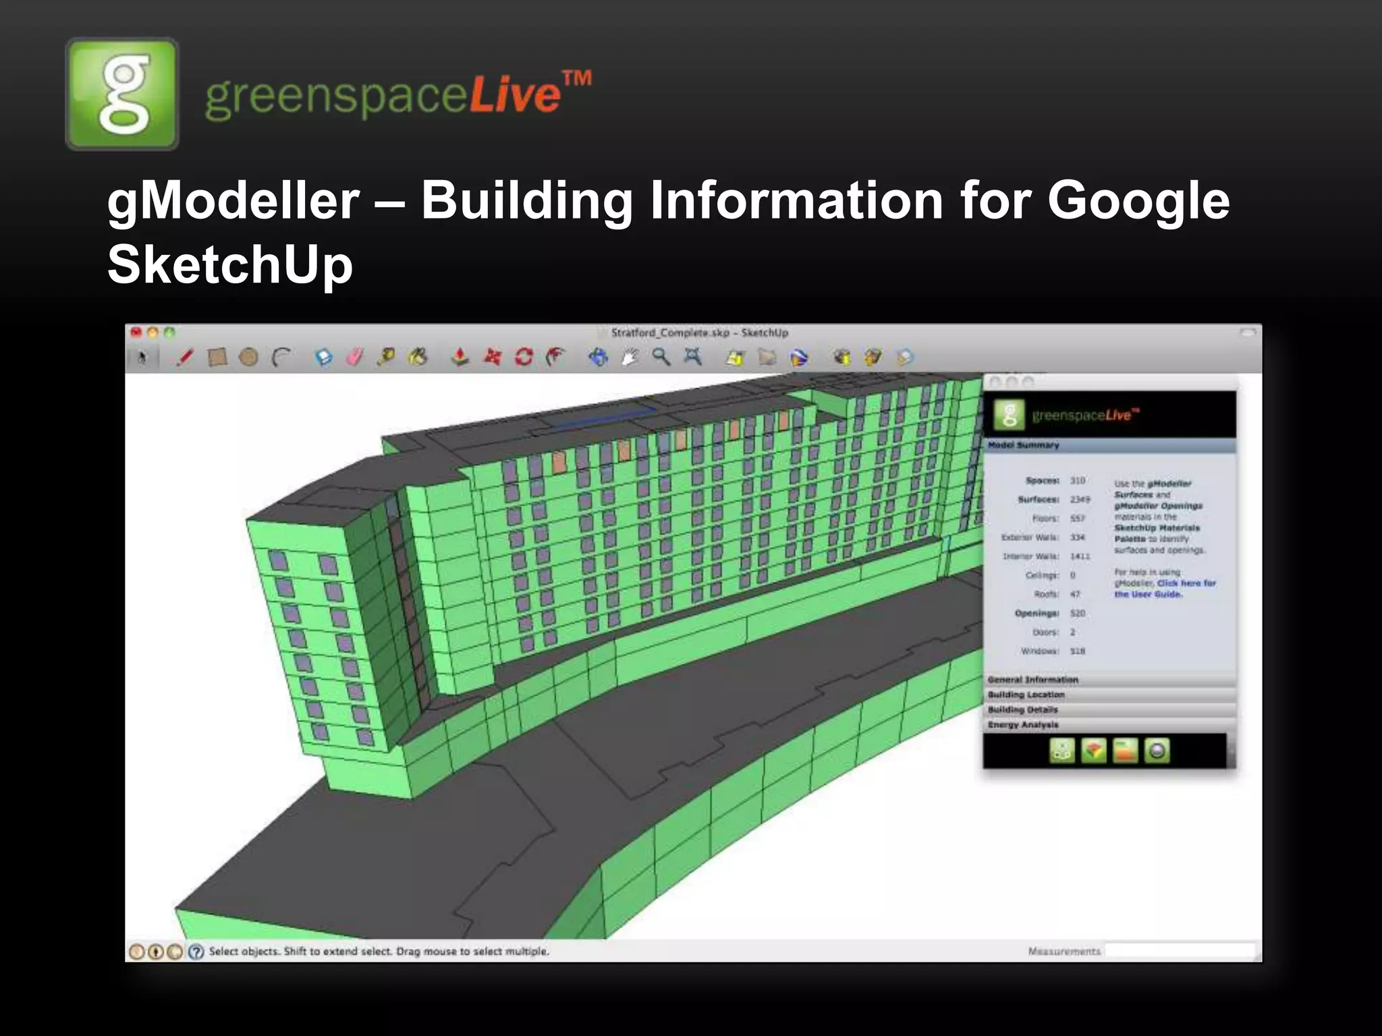Click the Exterior Walls value 334
This screenshot has height=1036, width=1382.
click(1078, 537)
